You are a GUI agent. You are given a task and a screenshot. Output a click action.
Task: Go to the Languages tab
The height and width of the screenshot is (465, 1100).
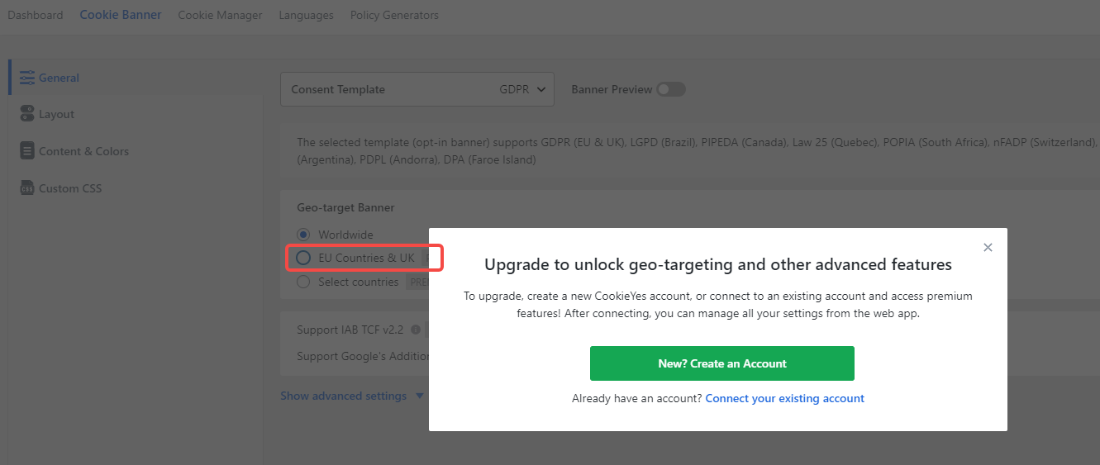click(306, 15)
